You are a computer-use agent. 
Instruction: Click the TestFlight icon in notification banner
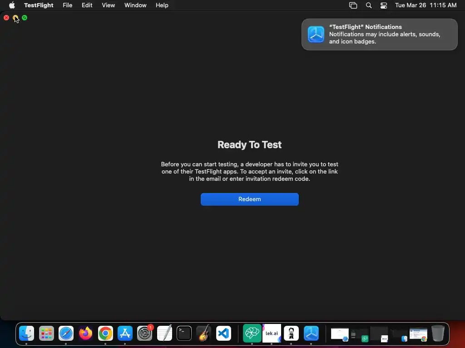[316, 34]
